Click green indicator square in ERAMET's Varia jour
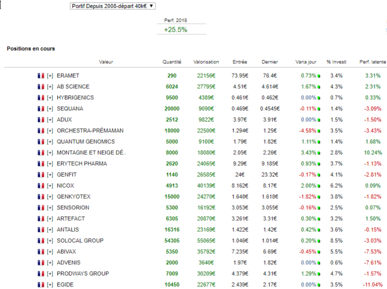The height and width of the screenshot is (289, 387). point(318,76)
